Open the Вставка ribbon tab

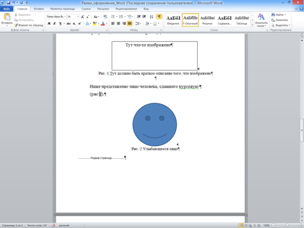(x=39, y=9)
